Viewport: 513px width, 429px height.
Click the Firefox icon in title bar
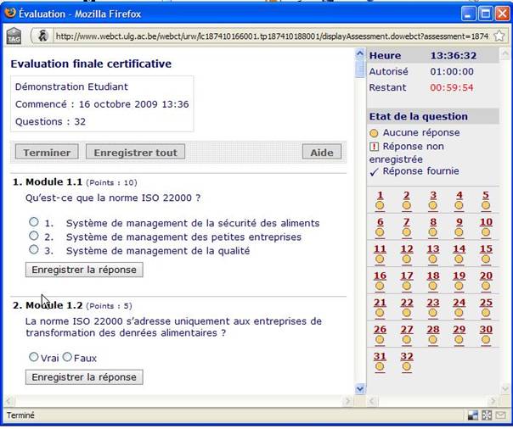tap(11, 13)
